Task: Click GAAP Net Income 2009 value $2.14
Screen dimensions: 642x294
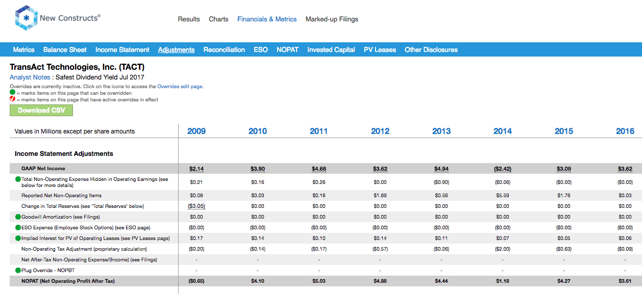Action: pos(196,169)
